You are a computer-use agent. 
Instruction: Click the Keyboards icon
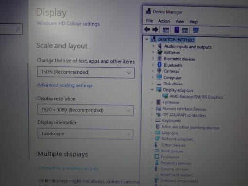tap(158, 121)
